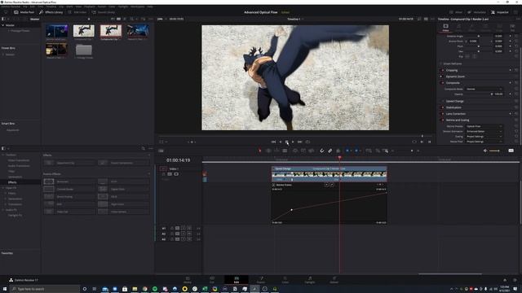Image resolution: width=522 pixels, height=293 pixels.
Task: Open Motion Estimation dropdown
Action: [x=484, y=132]
